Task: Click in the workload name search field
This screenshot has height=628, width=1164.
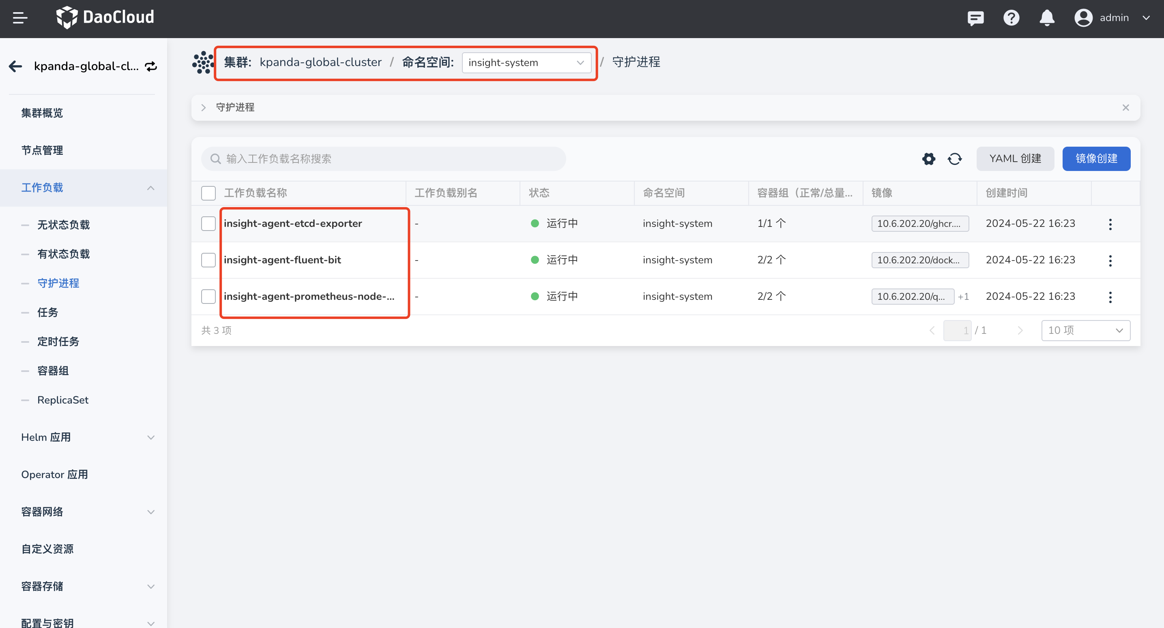Action: point(382,158)
